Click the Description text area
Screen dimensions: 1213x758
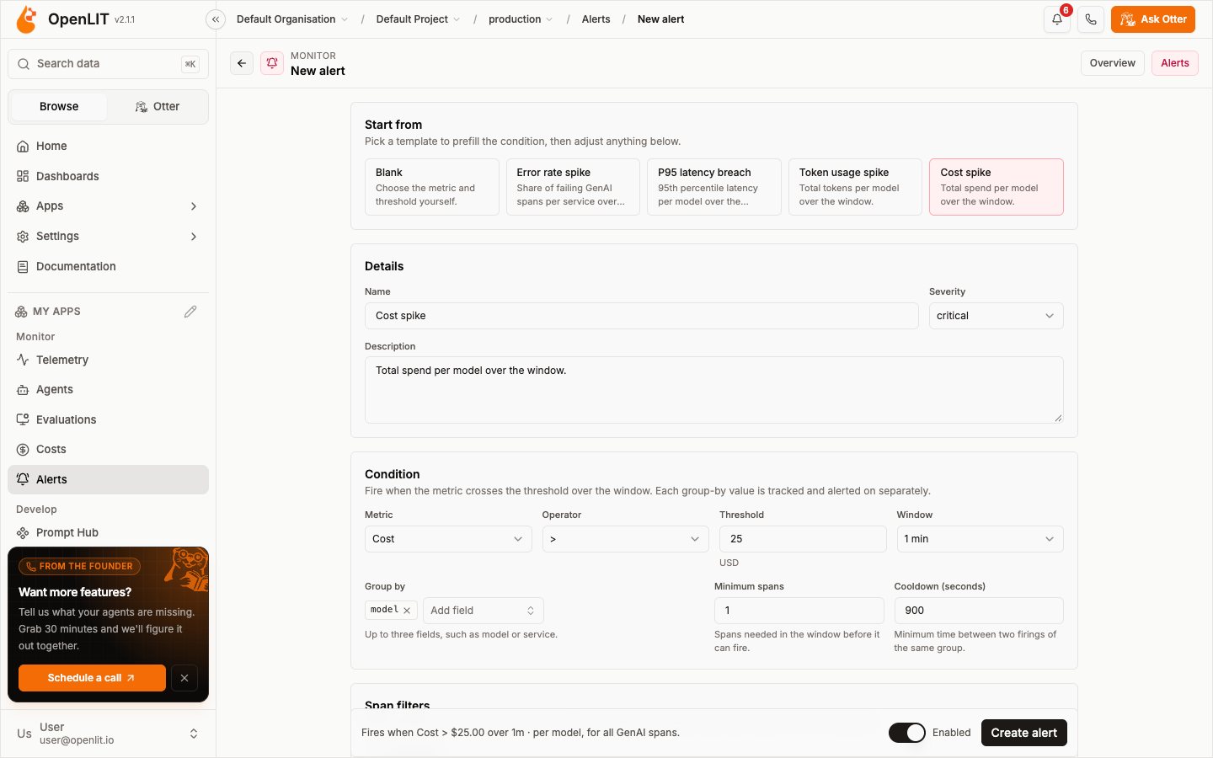(714, 390)
